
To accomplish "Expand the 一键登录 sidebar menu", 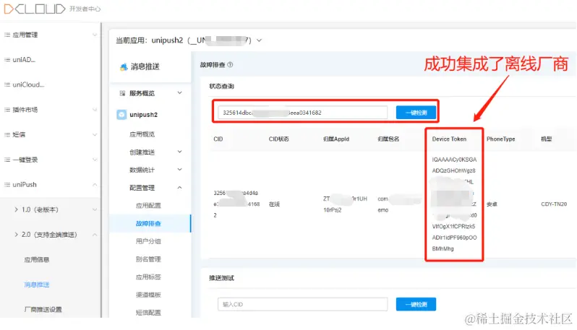I will (x=95, y=160).
